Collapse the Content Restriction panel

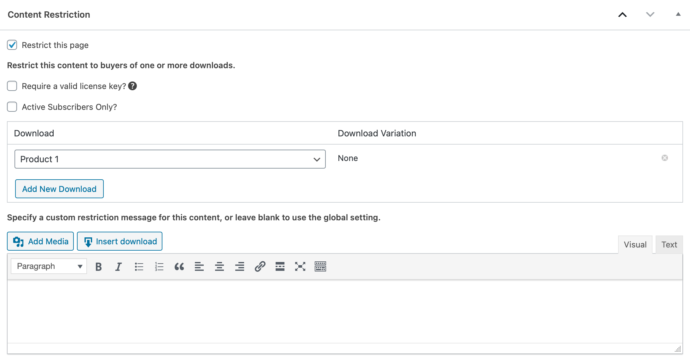(678, 15)
